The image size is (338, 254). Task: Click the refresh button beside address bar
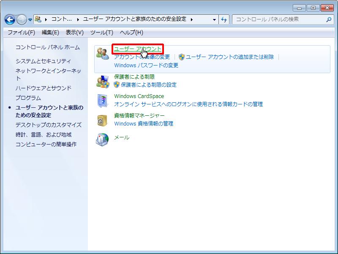point(224,19)
